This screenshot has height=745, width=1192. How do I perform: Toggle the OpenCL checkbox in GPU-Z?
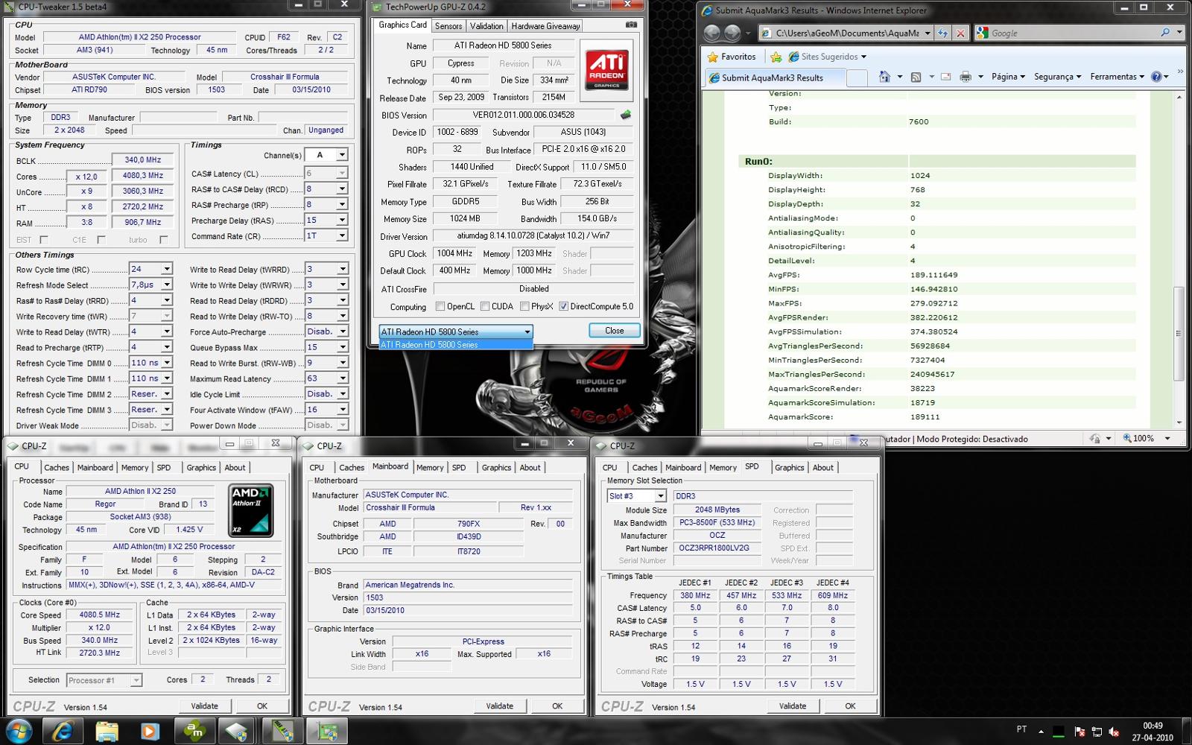pyautogui.click(x=440, y=306)
